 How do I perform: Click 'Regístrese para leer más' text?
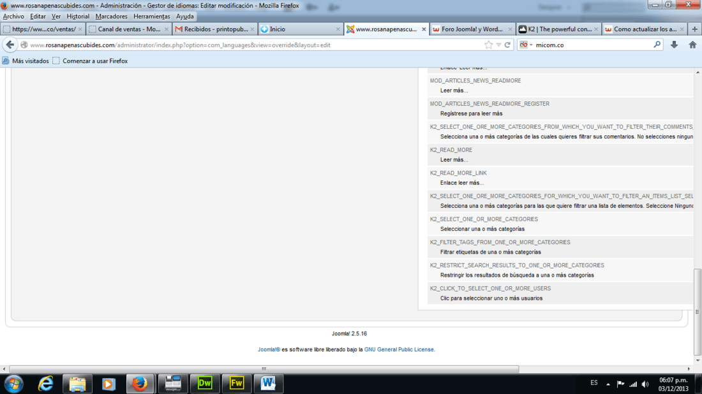pyautogui.click(x=471, y=113)
